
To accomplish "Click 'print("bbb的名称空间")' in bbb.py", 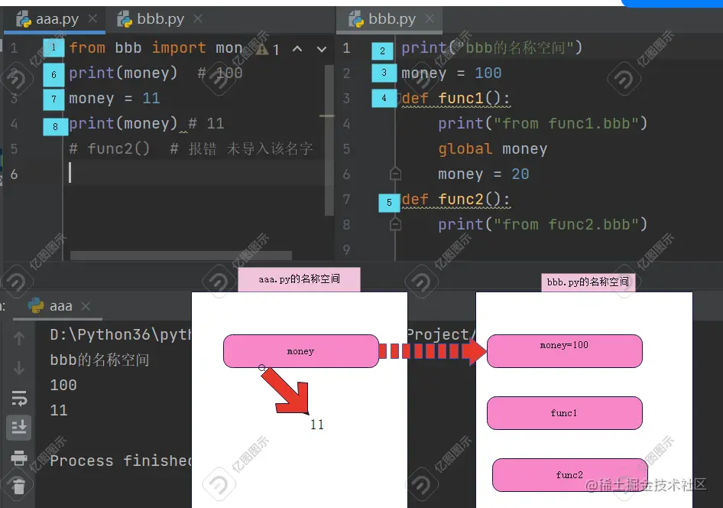I will (x=492, y=48).
